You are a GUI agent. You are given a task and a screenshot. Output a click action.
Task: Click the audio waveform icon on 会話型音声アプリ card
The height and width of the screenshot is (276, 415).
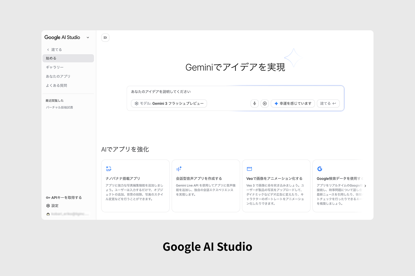178,169
